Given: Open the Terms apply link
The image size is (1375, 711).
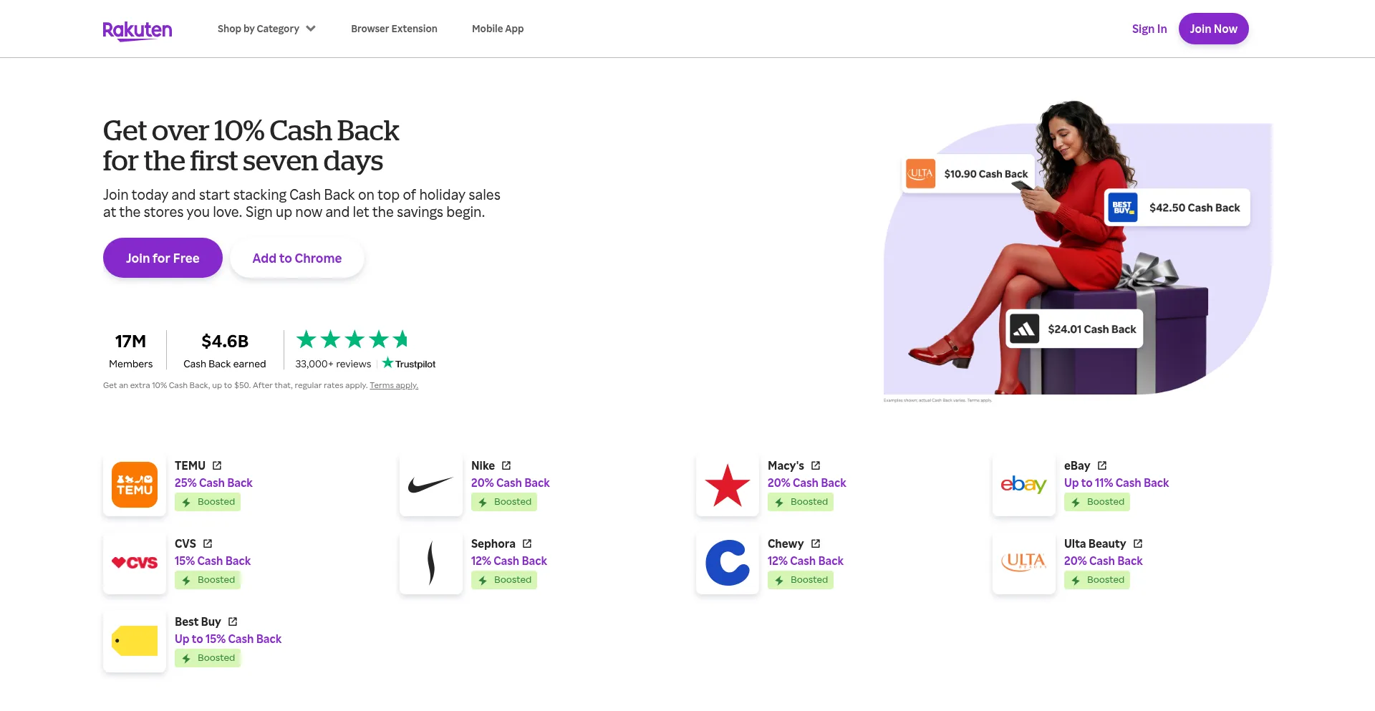Looking at the screenshot, I should (394, 385).
